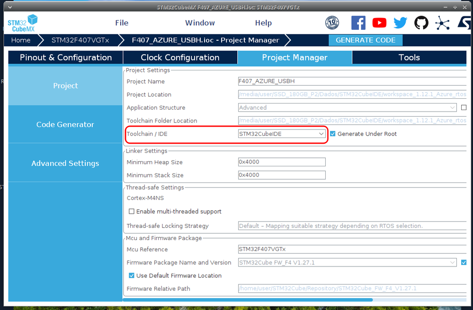Click the Project Name input field
The image size is (473, 310).
click(x=352, y=81)
